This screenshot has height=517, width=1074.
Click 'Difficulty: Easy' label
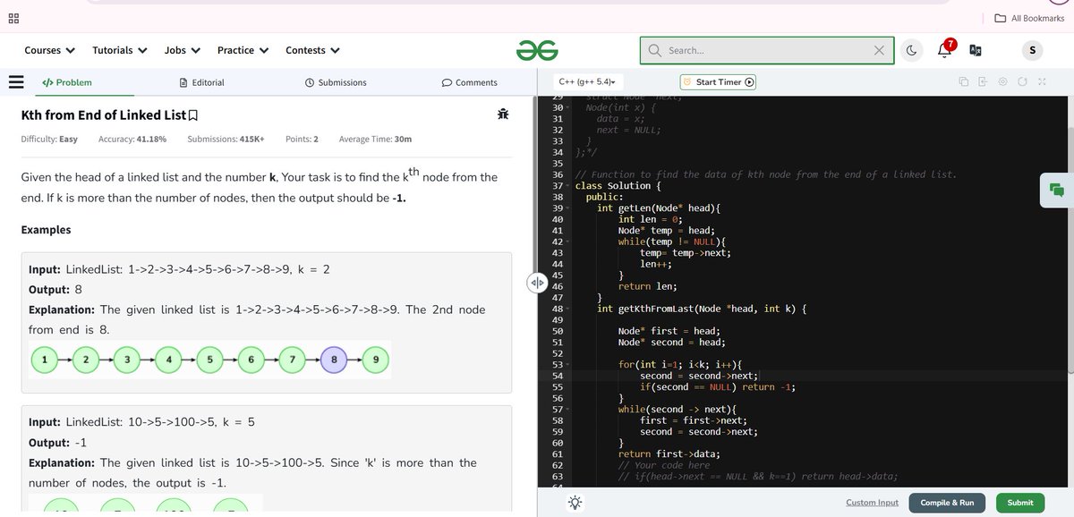click(x=49, y=140)
